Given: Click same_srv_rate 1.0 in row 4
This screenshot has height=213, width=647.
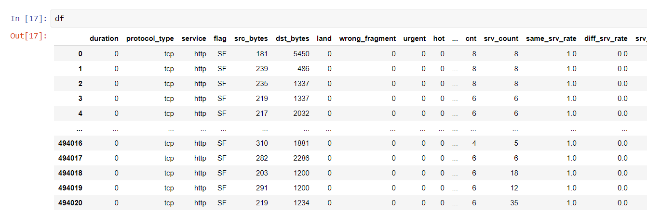Looking at the screenshot, I should point(571,113).
